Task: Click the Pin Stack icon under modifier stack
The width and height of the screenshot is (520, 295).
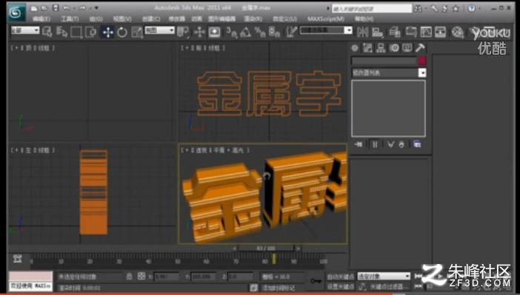Action: pyautogui.click(x=359, y=144)
